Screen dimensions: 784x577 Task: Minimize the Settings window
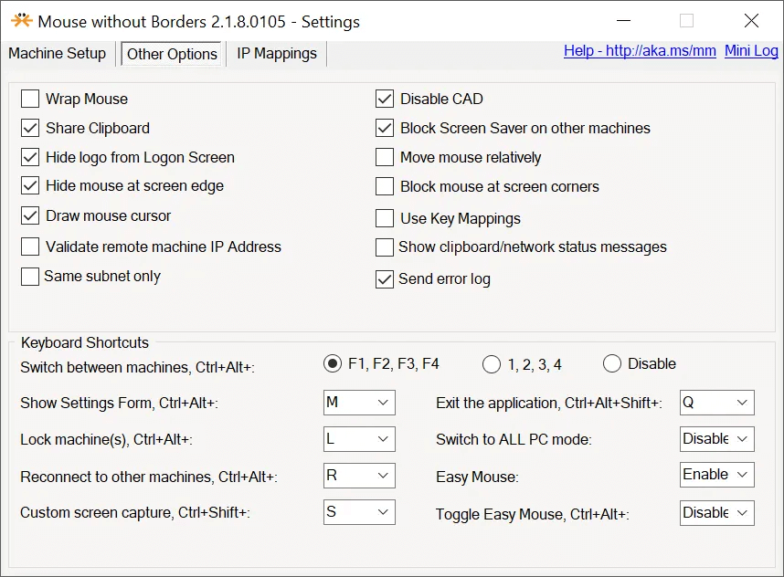(623, 21)
